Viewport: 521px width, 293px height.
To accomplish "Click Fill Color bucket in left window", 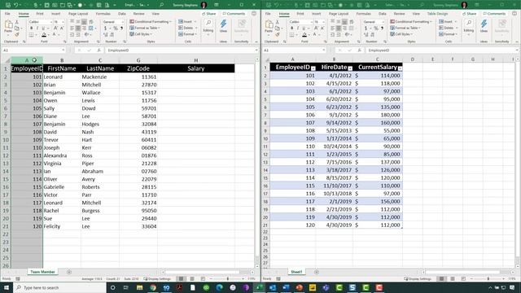I will (44, 34).
